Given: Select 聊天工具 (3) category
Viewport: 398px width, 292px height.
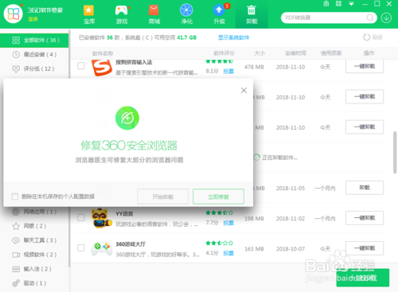Looking at the screenshot, I should 34,240.
